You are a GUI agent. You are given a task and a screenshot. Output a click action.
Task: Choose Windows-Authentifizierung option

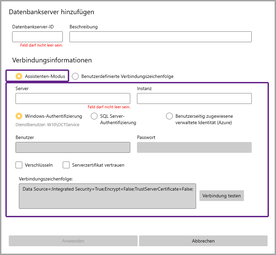(x=19, y=116)
